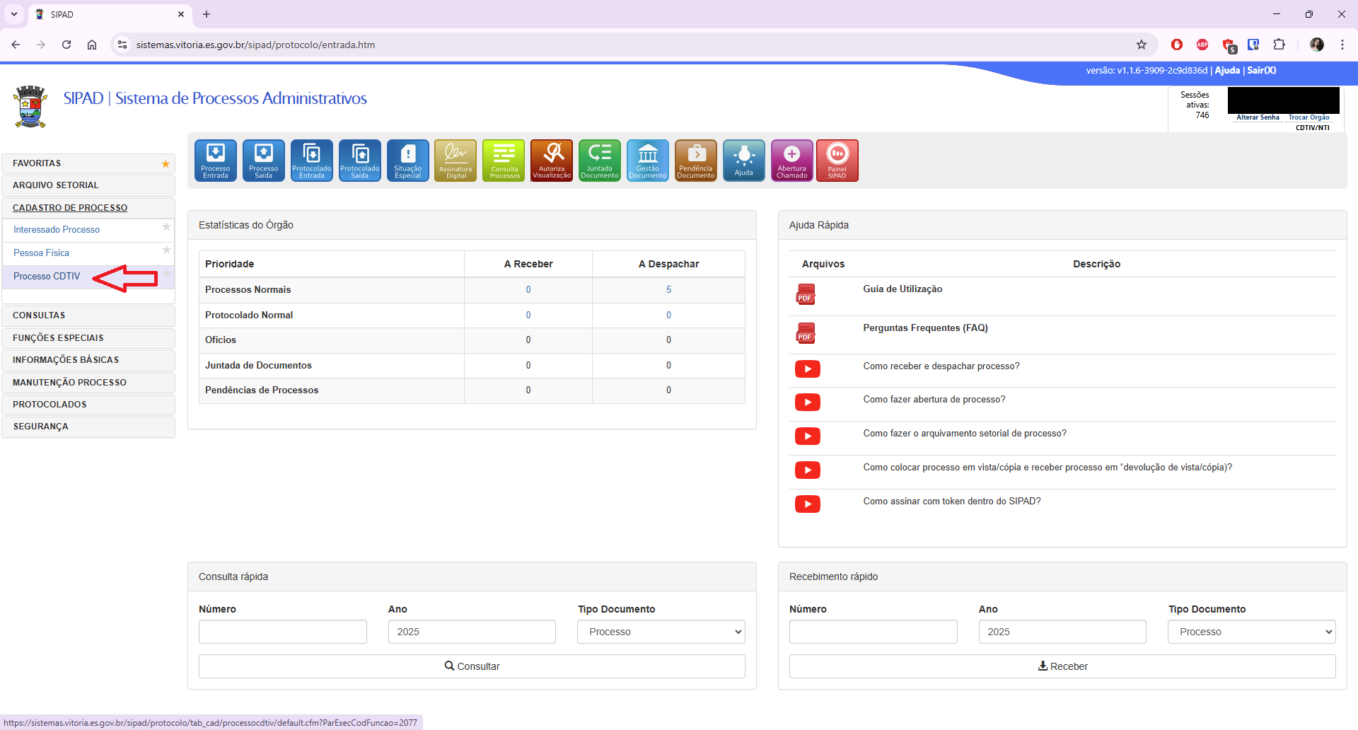
Task: Open the Consulta Processos icon
Action: click(504, 161)
